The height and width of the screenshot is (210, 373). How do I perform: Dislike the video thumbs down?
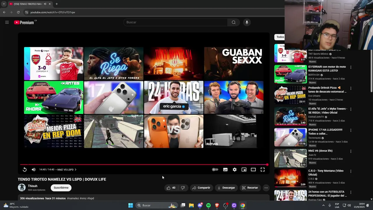(x=183, y=188)
